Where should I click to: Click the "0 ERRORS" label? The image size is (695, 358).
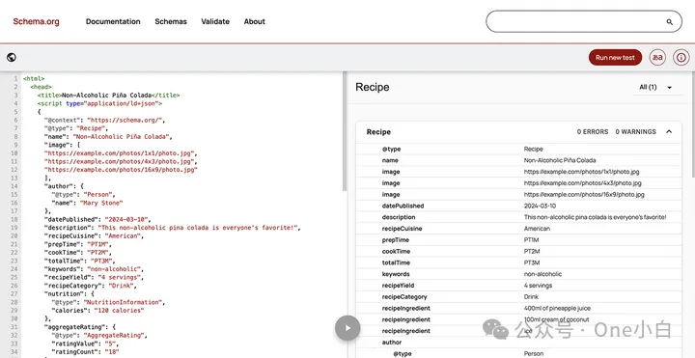(593, 132)
